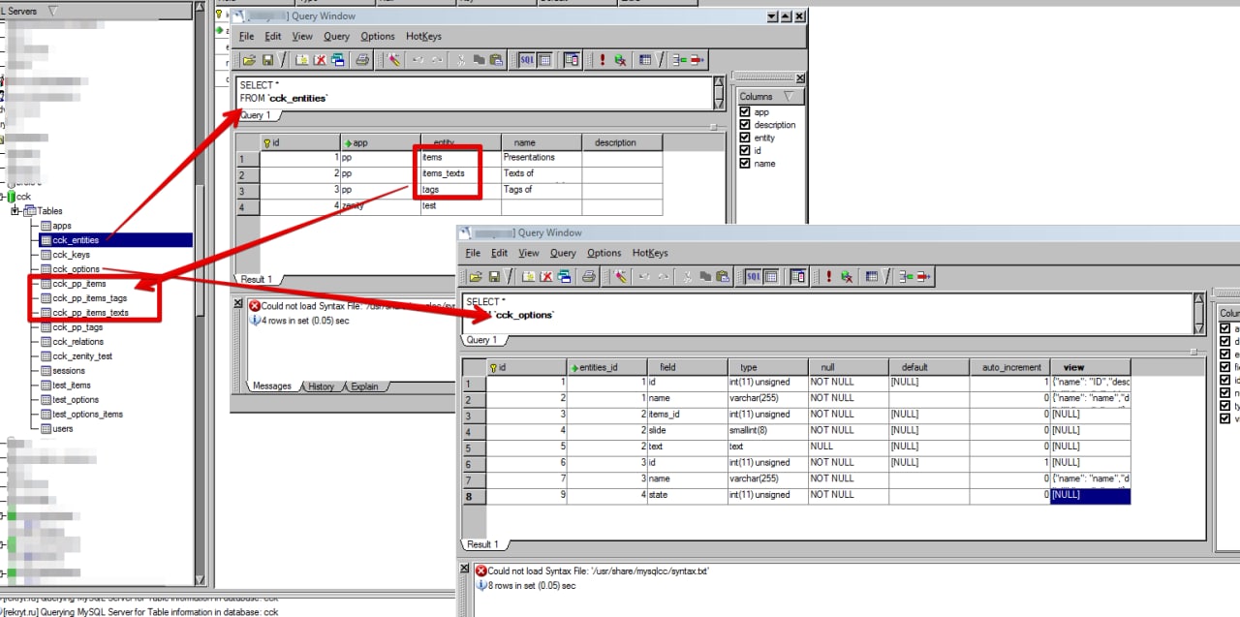The image size is (1240, 617).
Task: Click Save icon in cck_options query window
Action: (x=494, y=276)
